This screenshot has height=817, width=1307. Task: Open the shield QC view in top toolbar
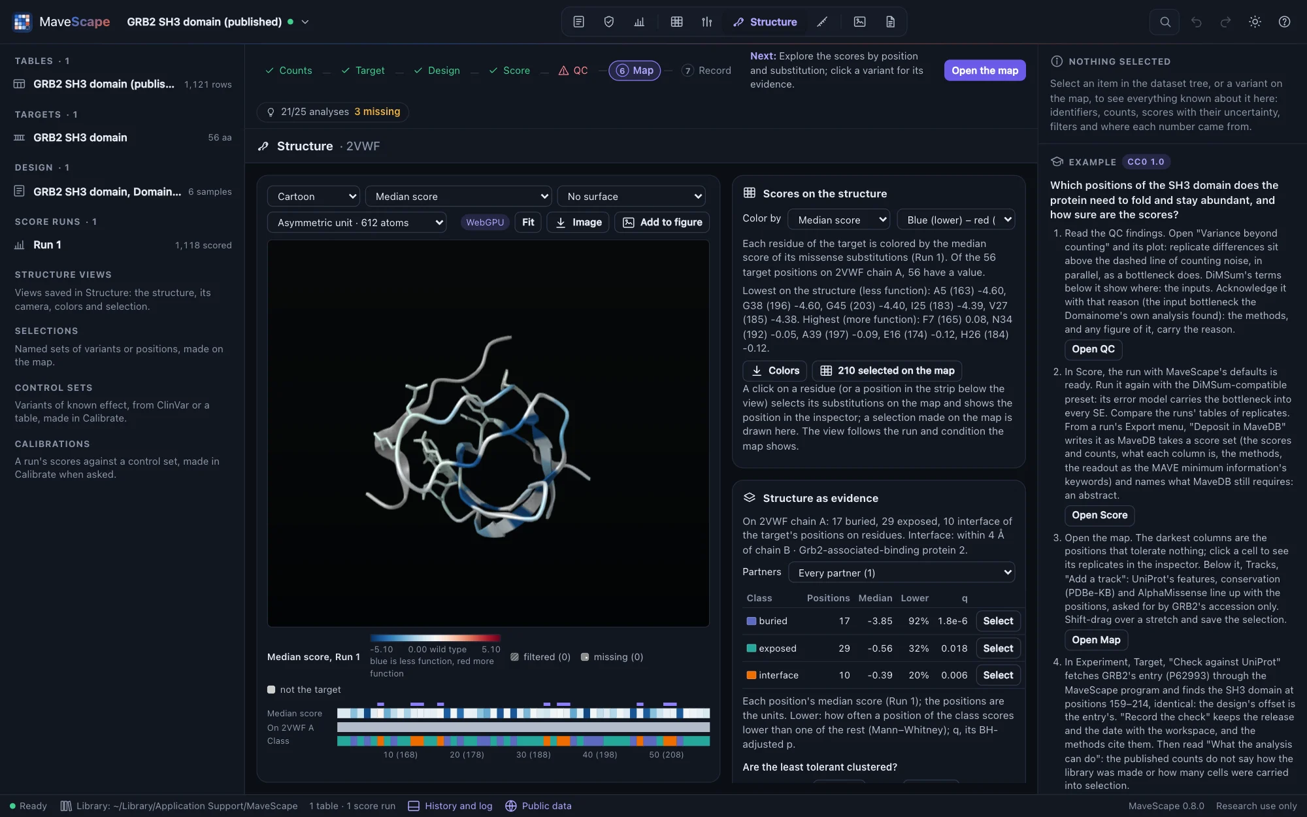[608, 22]
